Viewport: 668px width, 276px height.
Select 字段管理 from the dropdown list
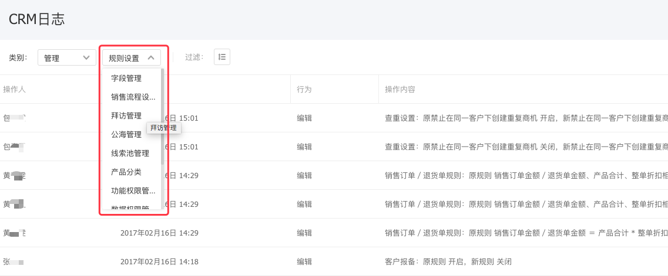click(x=126, y=78)
